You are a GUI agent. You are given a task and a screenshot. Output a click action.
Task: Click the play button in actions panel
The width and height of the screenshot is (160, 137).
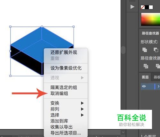(132, 7)
